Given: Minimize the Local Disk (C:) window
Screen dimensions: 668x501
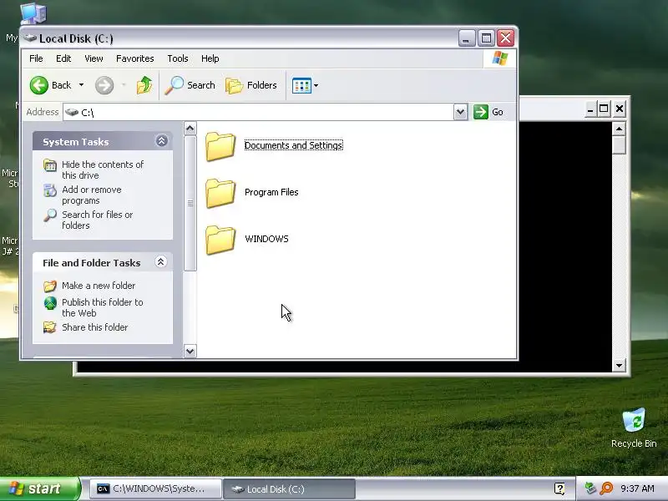Looking at the screenshot, I should click(x=467, y=38).
